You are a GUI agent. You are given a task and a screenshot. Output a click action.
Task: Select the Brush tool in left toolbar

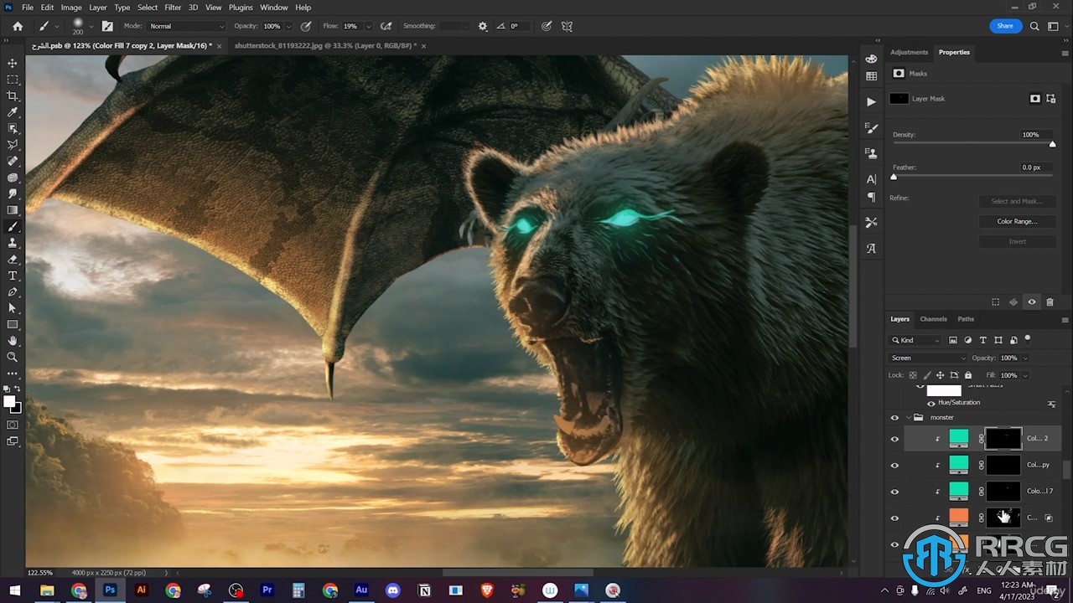(x=13, y=226)
